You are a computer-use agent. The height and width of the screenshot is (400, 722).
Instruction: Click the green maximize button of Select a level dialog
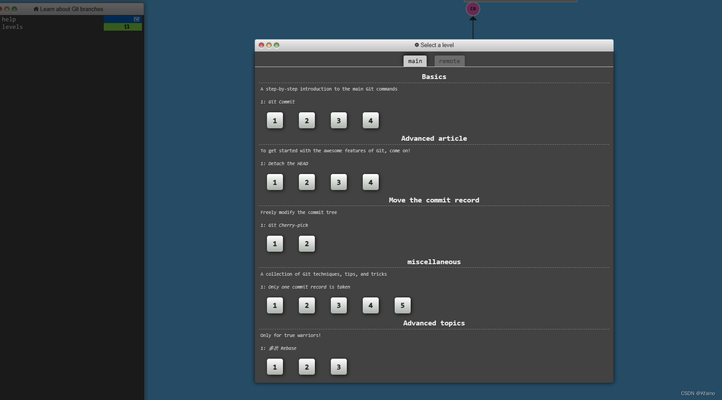276,45
